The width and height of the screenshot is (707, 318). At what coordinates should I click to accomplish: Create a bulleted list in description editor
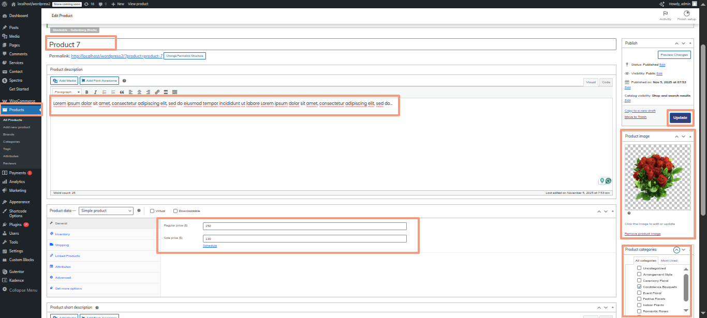(104, 92)
